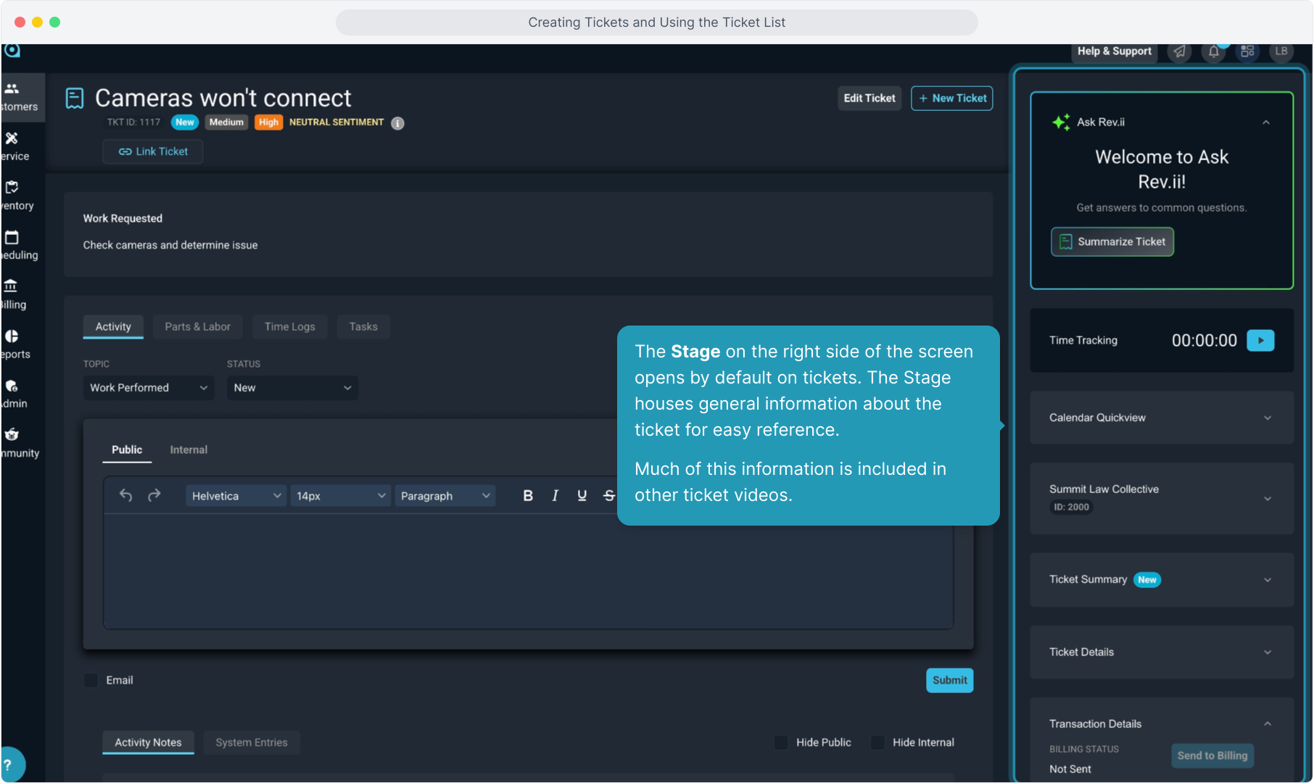Click the undo arrow in editor
1314x783 pixels.
click(125, 496)
